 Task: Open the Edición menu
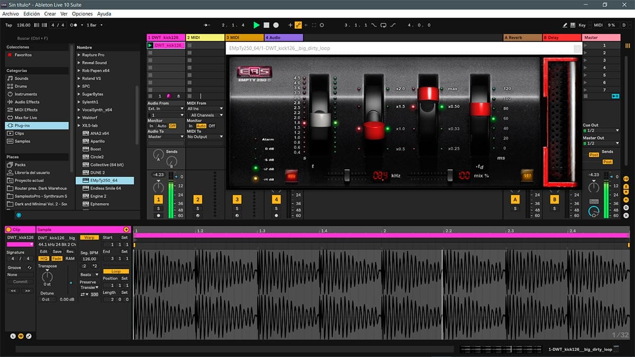(31, 14)
